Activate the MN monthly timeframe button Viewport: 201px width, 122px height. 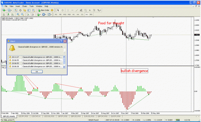(91, 15)
